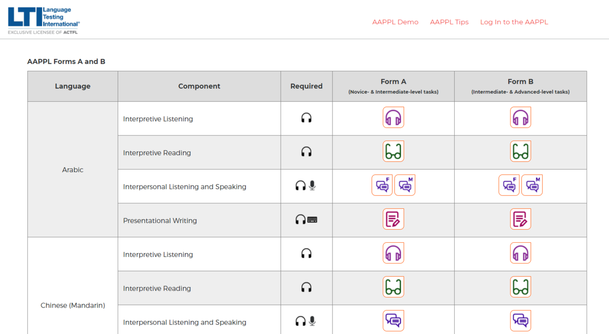Click the LTI Language Testing International logo
Image resolution: width=609 pixels, height=334 pixels.
44,20
